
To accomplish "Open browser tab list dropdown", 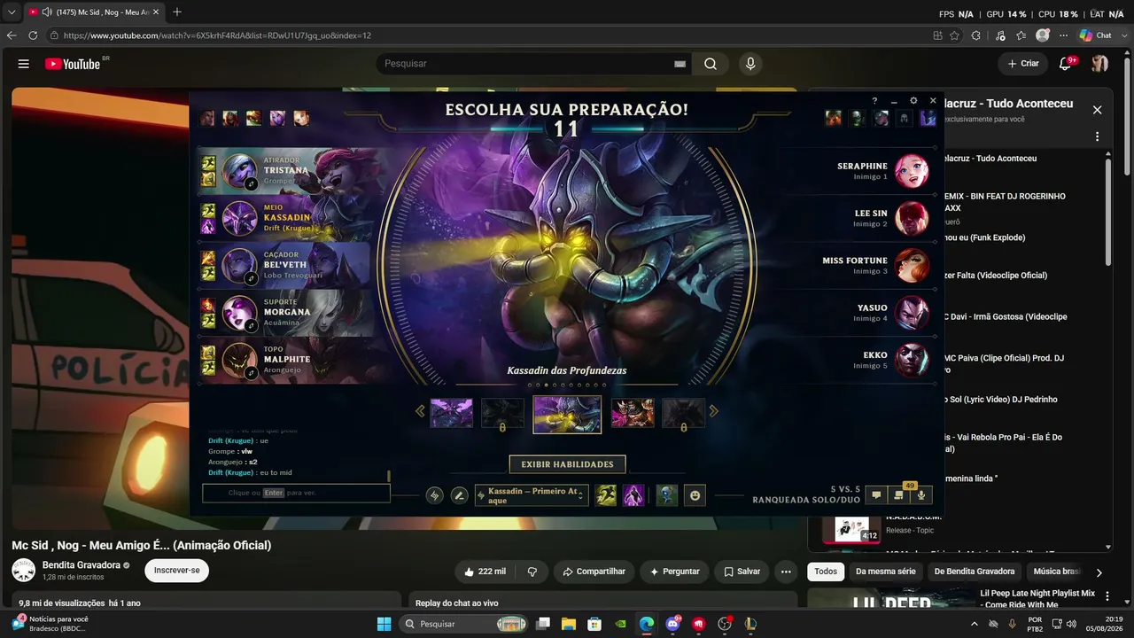I will click(x=12, y=12).
